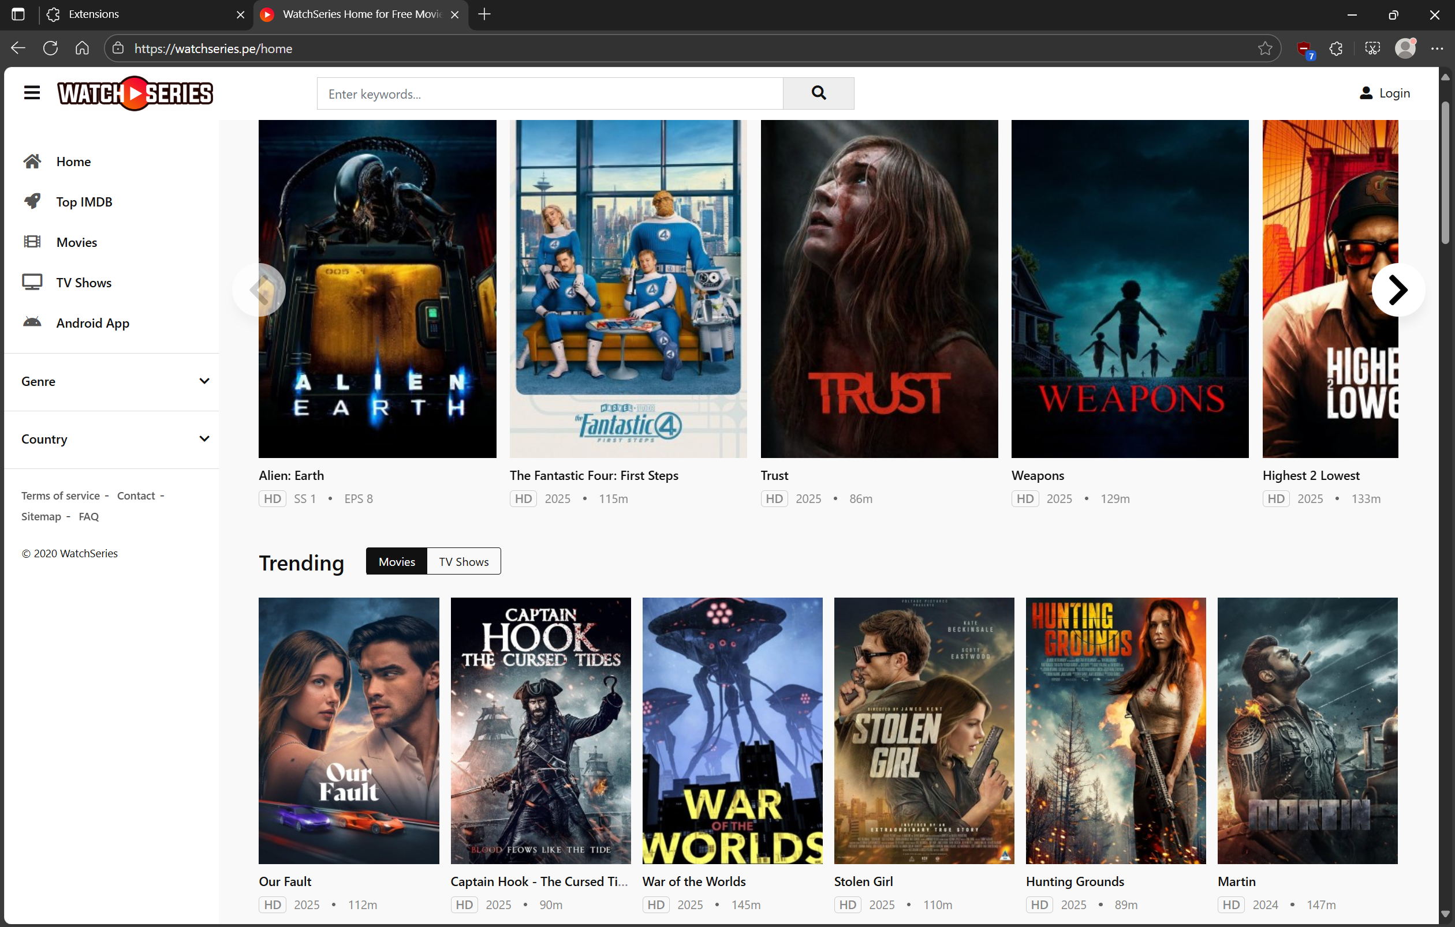Open Movies in sidebar menu
This screenshot has height=927, width=1455.
point(76,242)
